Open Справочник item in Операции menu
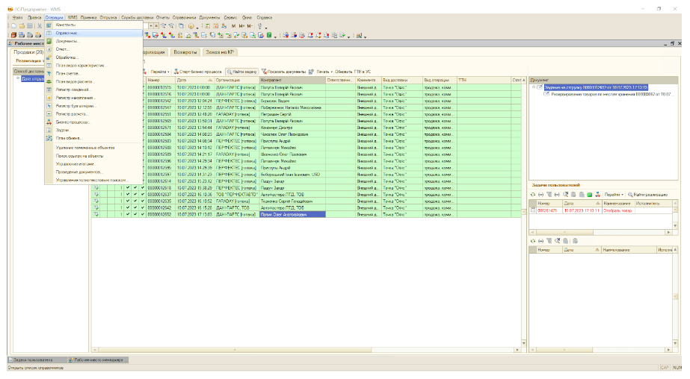 (67, 34)
